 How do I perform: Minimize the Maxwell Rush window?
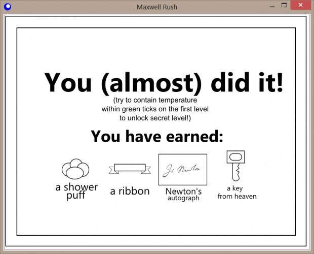click(x=272, y=6)
